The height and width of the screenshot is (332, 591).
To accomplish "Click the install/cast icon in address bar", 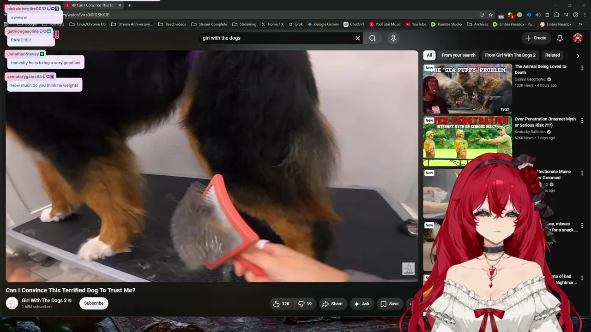I will 482,15.
